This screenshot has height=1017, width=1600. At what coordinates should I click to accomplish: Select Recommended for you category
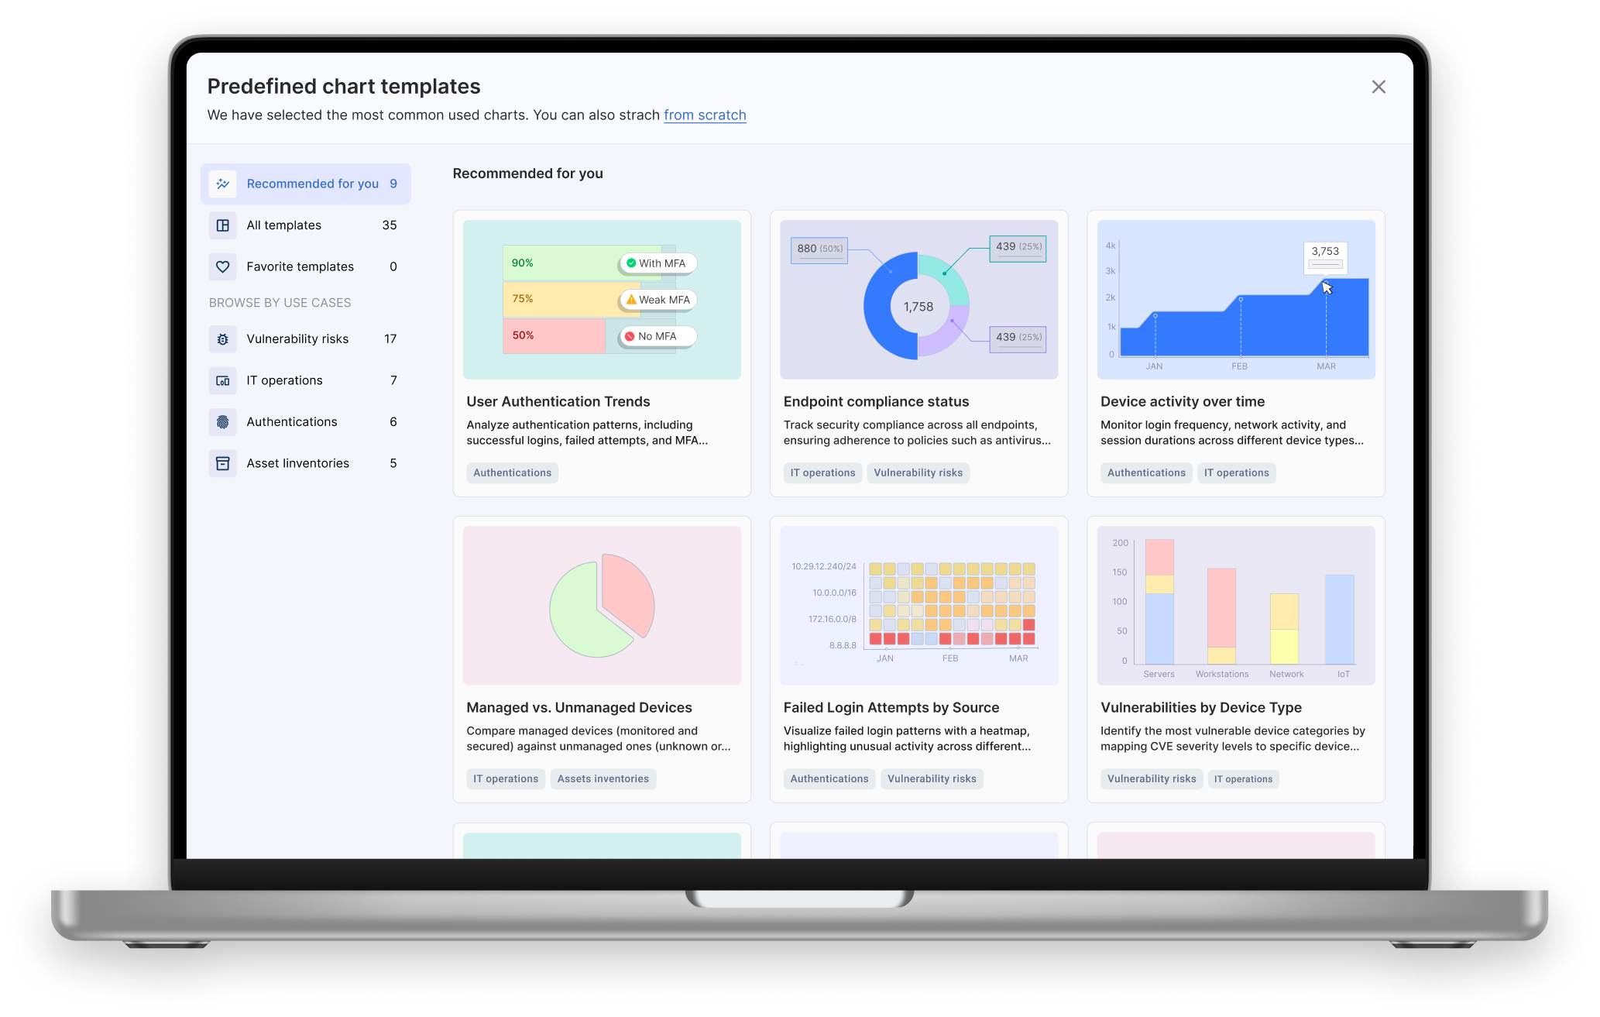pyautogui.click(x=305, y=184)
